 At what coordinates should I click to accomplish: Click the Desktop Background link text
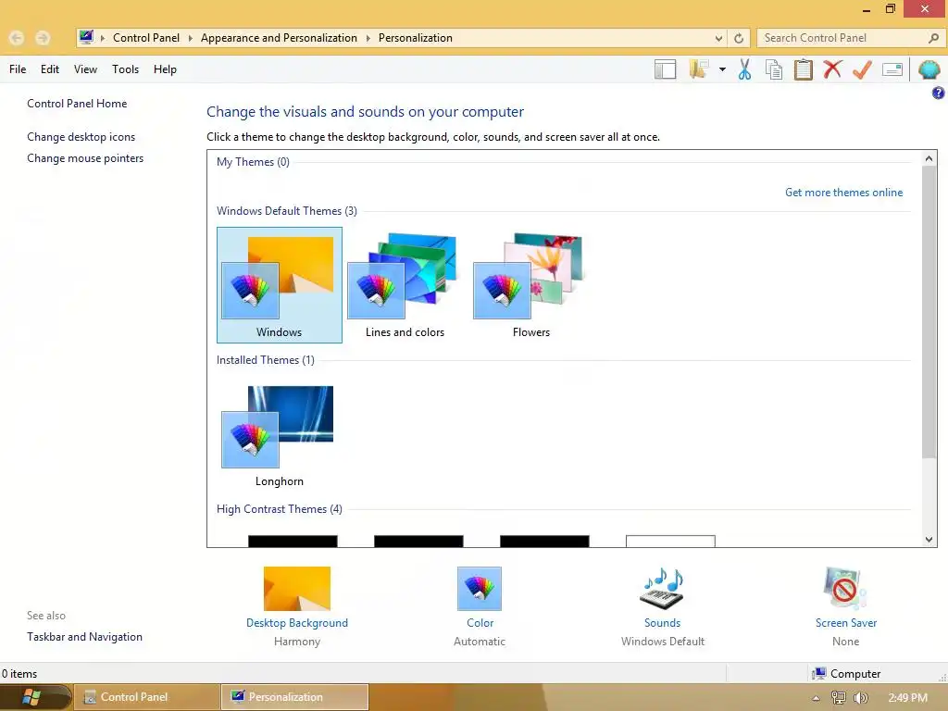click(x=297, y=623)
